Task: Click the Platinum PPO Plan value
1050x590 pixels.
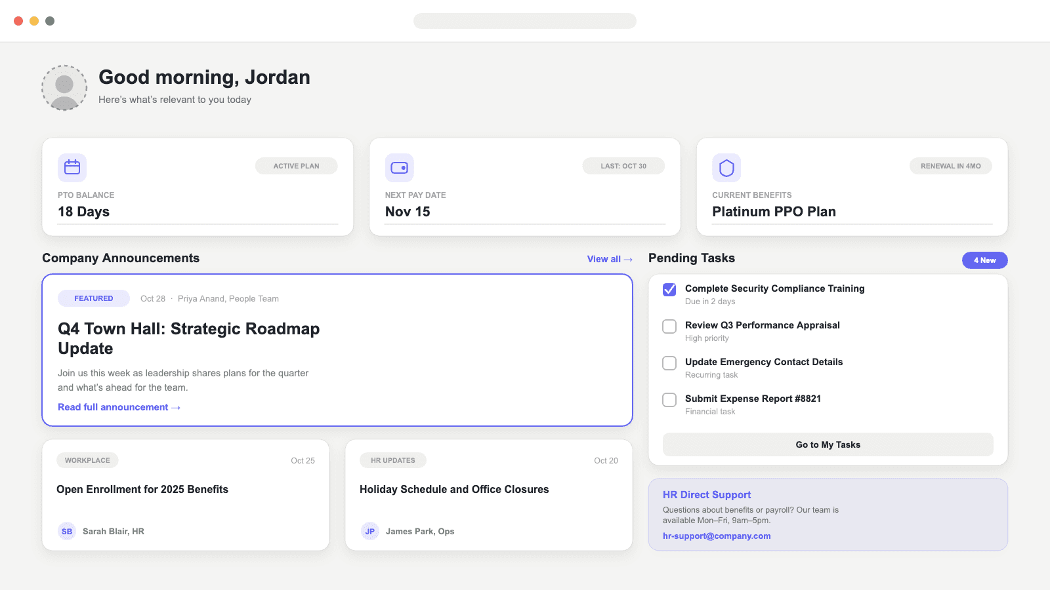Action: pos(774,212)
